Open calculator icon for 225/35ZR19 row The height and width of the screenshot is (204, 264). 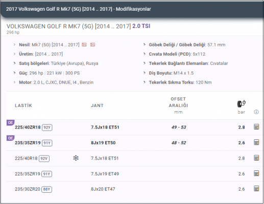click(x=256, y=173)
